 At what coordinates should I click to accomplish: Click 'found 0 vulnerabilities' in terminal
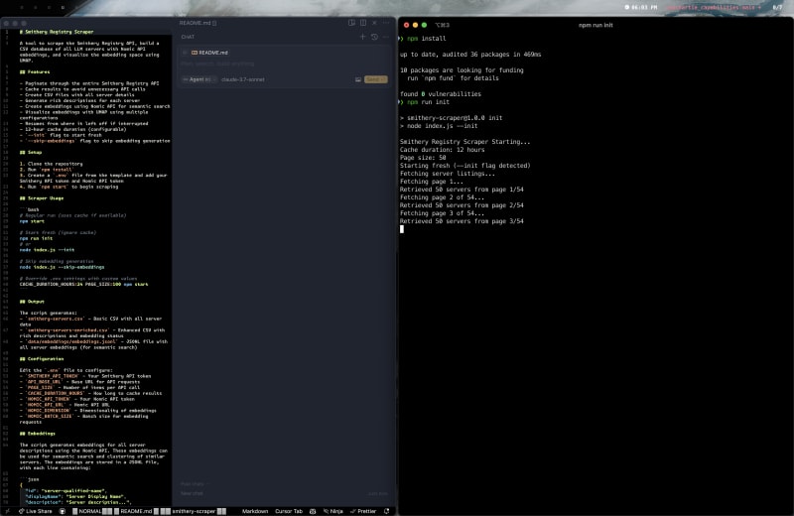[441, 94]
